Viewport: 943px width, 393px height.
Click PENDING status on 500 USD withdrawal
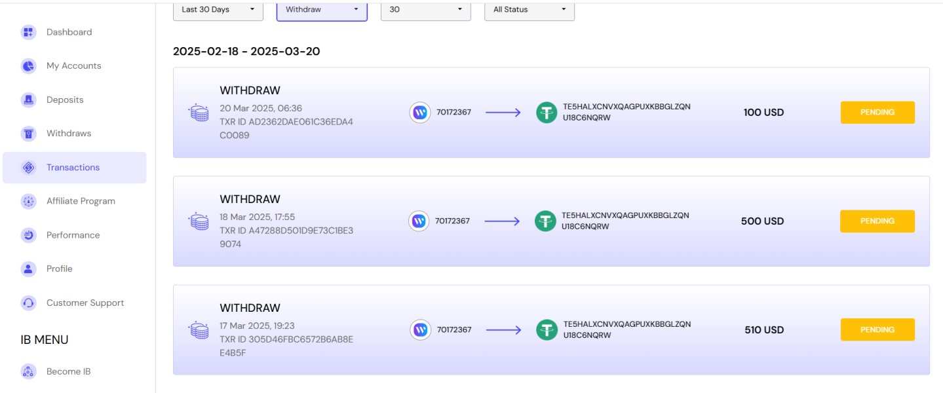click(877, 221)
